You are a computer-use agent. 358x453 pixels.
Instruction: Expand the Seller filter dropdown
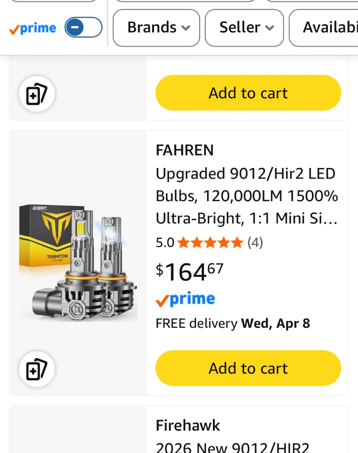(x=244, y=28)
